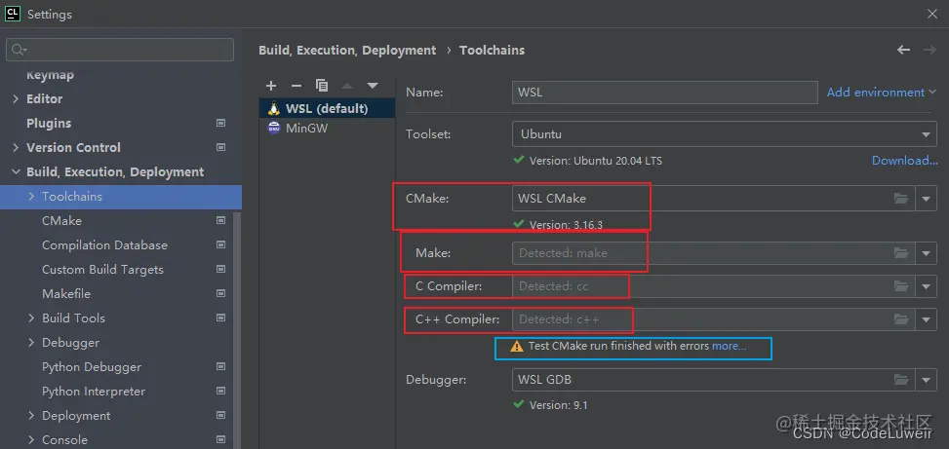The image size is (949, 449).
Task: Open Plugins settings
Action: pos(49,123)
